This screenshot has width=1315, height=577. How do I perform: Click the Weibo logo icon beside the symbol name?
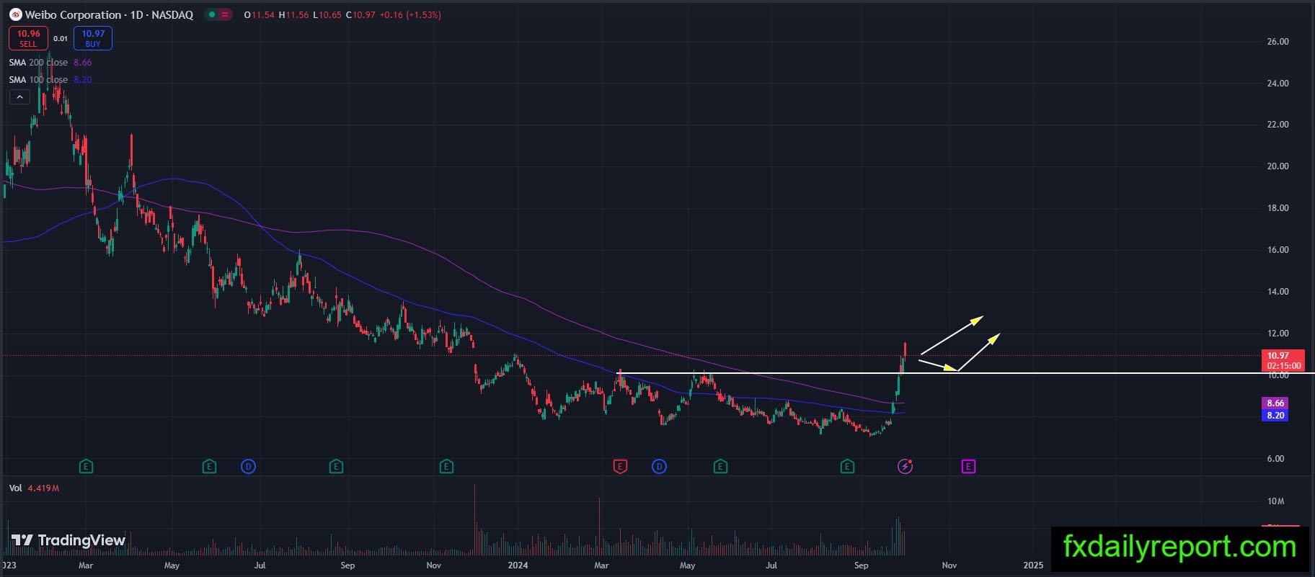(15, 14)
